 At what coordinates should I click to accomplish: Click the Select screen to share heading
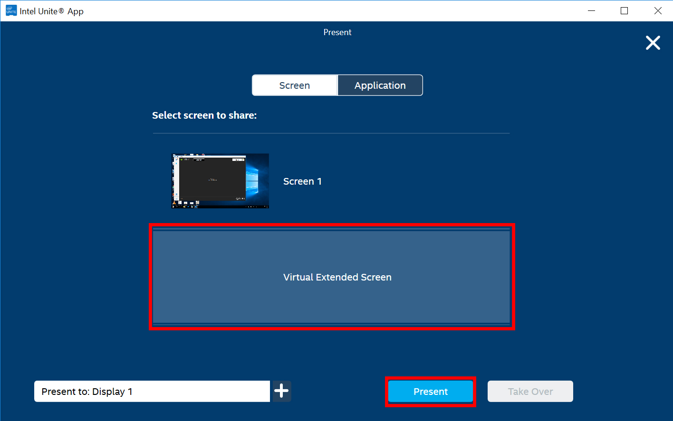pos(204,115)
